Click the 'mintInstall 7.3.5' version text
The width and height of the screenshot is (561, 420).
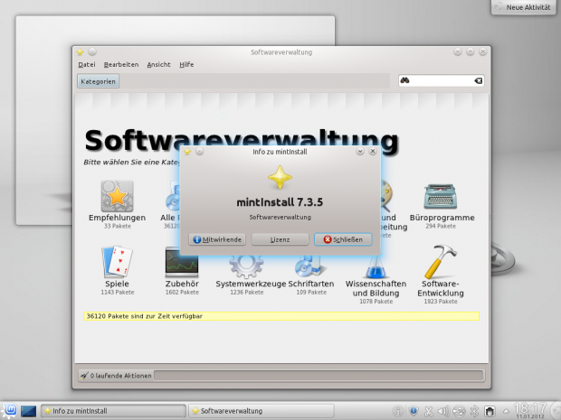tap(280, 202)
